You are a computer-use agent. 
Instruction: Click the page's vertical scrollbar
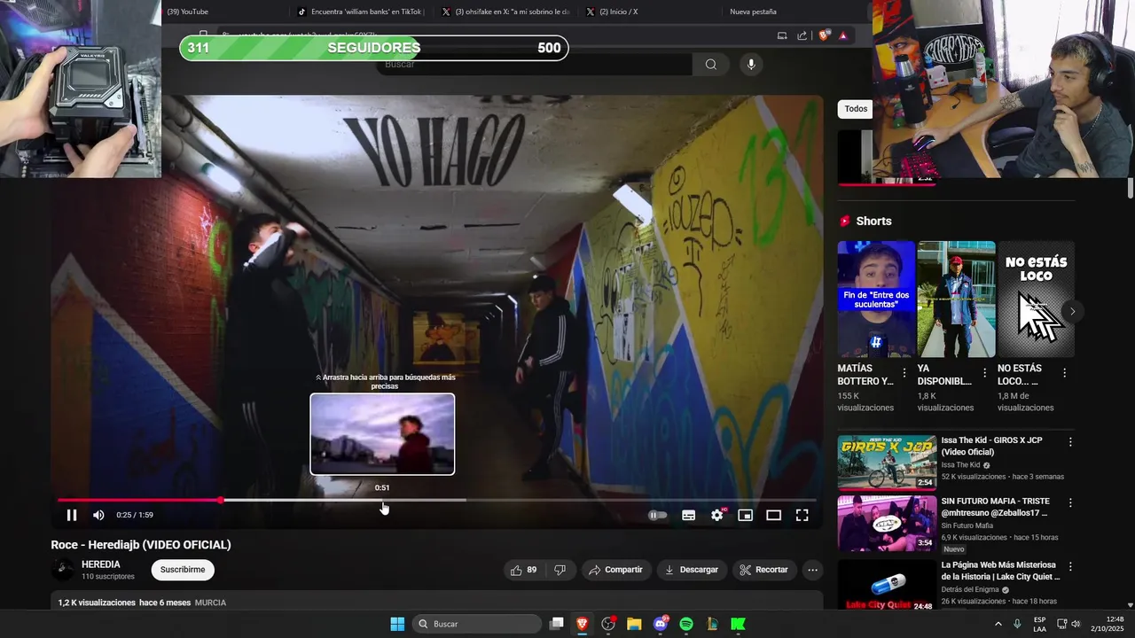pos(1131,189)
